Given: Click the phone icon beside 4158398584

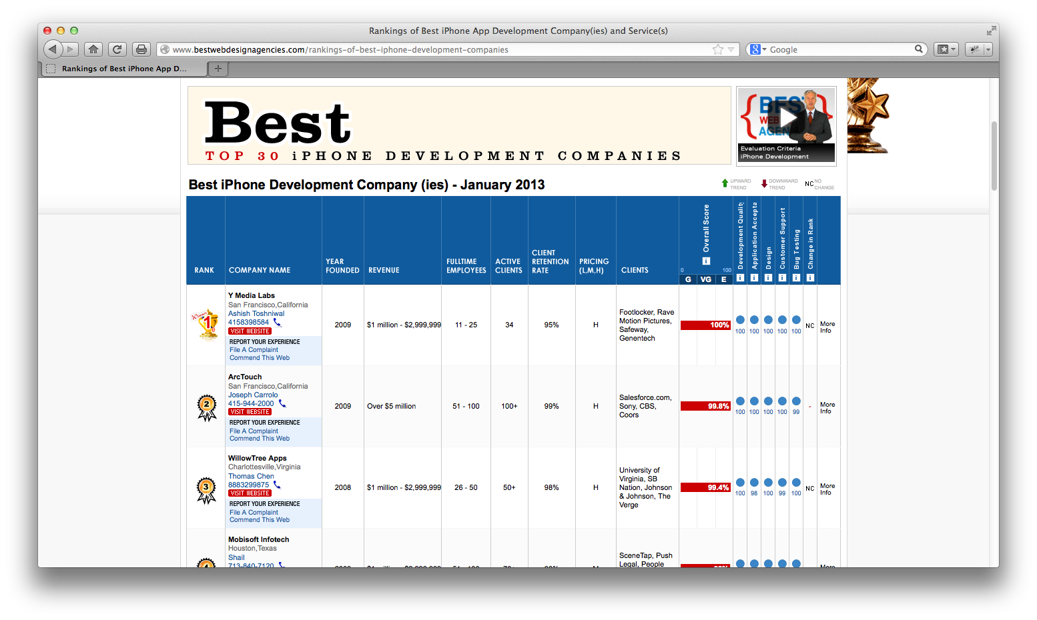Looking at the screenshot, I should click(277, 323).
